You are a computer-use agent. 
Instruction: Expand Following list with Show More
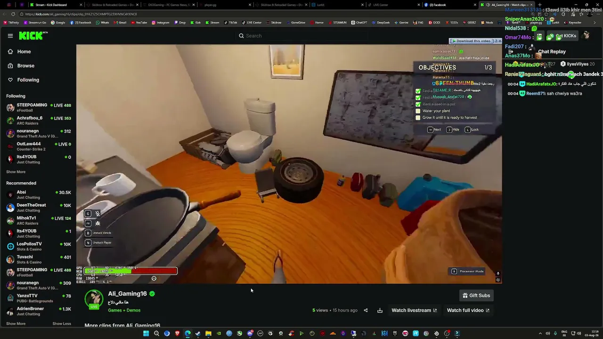coord(16,172)
